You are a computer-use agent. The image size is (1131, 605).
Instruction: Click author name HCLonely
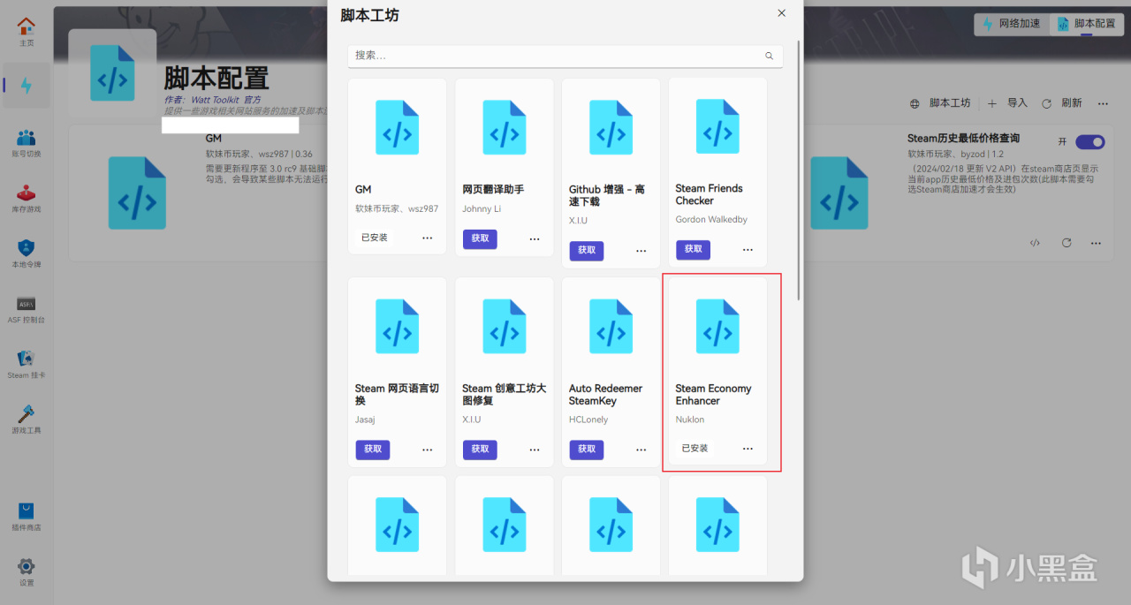click(588, 420)
